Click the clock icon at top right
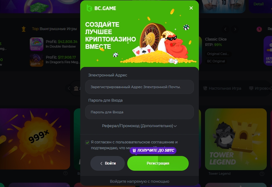 pos(259,29)
